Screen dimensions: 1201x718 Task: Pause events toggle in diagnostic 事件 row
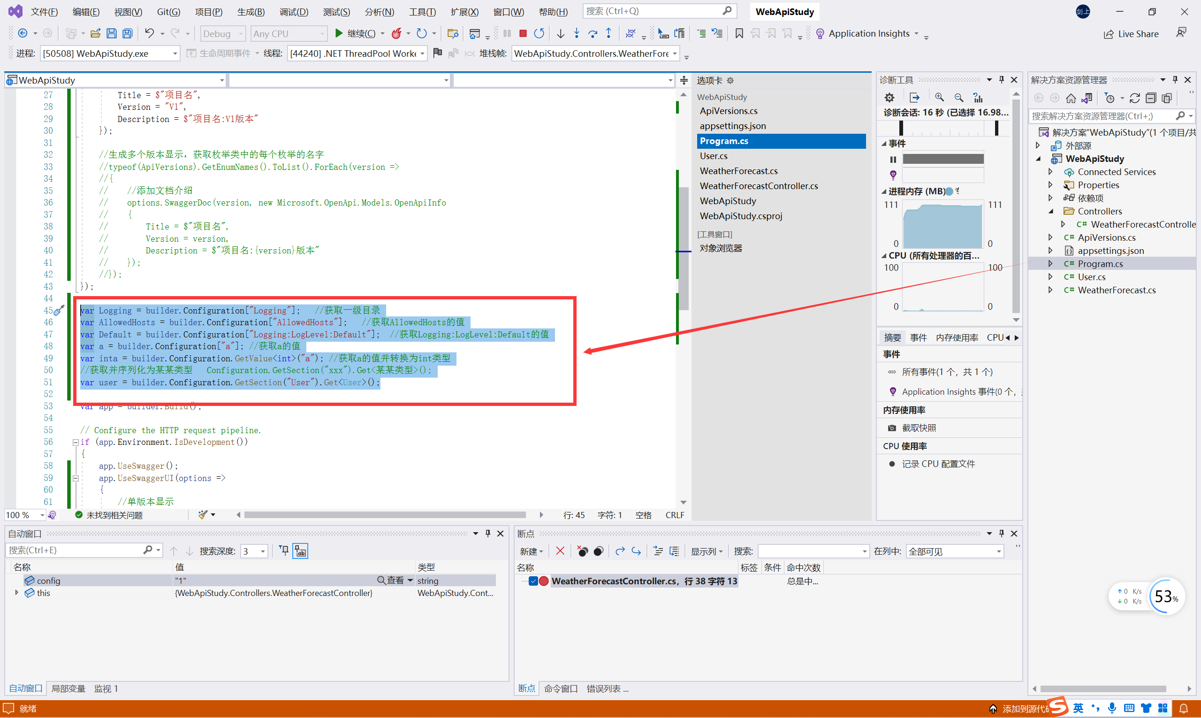[x=893, y=159]
